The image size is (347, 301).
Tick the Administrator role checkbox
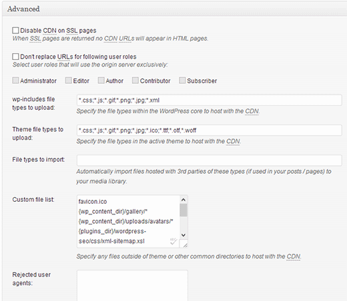(15, 81)
